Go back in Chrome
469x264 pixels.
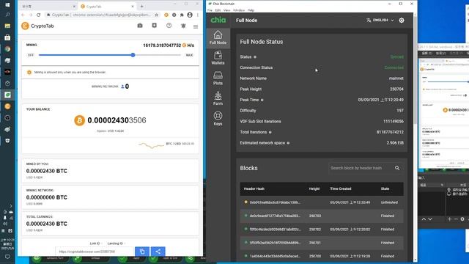click(23, 15)
